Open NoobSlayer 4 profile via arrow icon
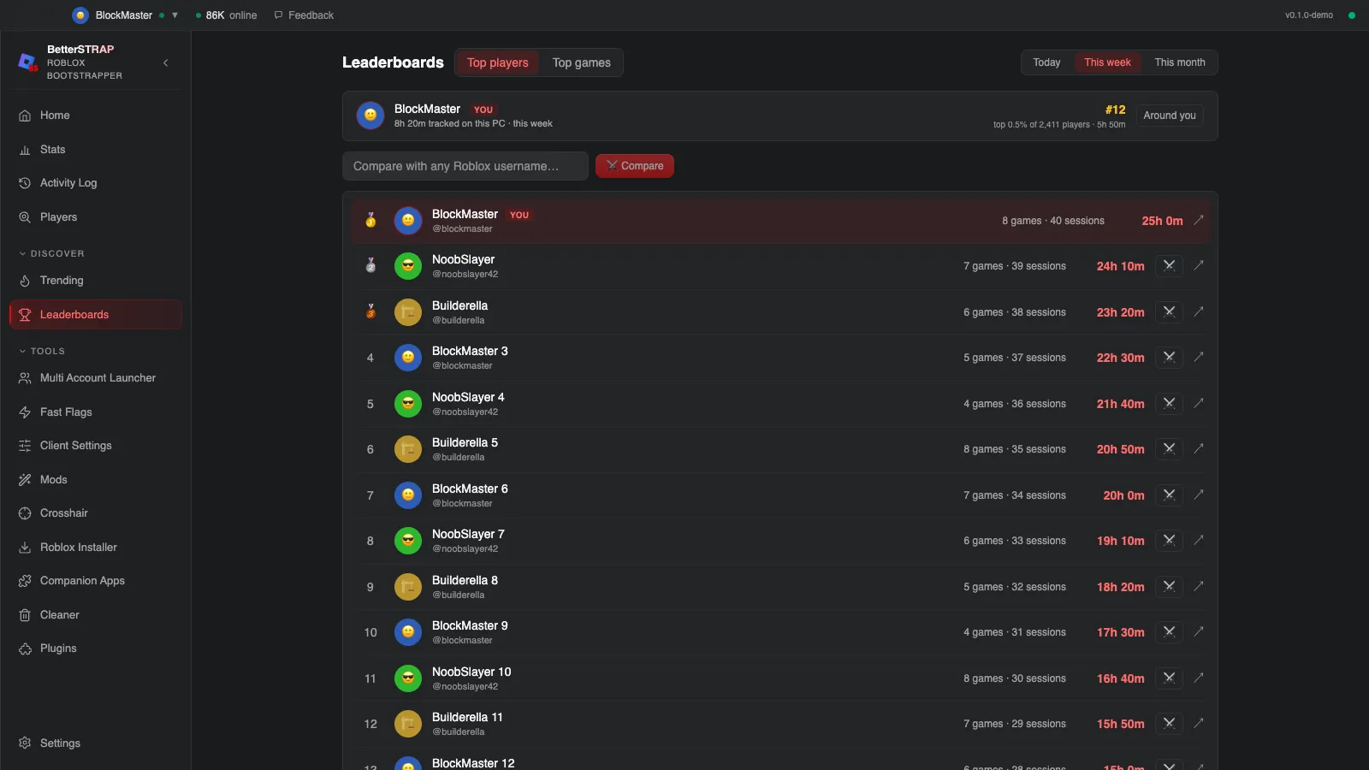This screenshot has height=770, width=1369. pos(1199,403)
